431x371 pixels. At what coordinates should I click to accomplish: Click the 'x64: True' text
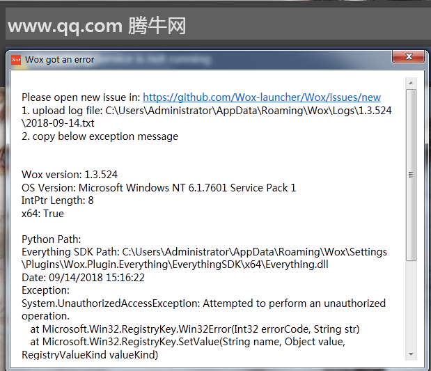(x=42, y=214)
